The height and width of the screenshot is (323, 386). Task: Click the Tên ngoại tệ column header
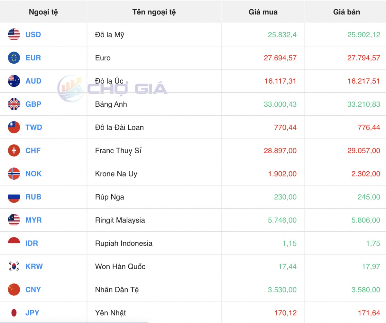click(154, 12)
